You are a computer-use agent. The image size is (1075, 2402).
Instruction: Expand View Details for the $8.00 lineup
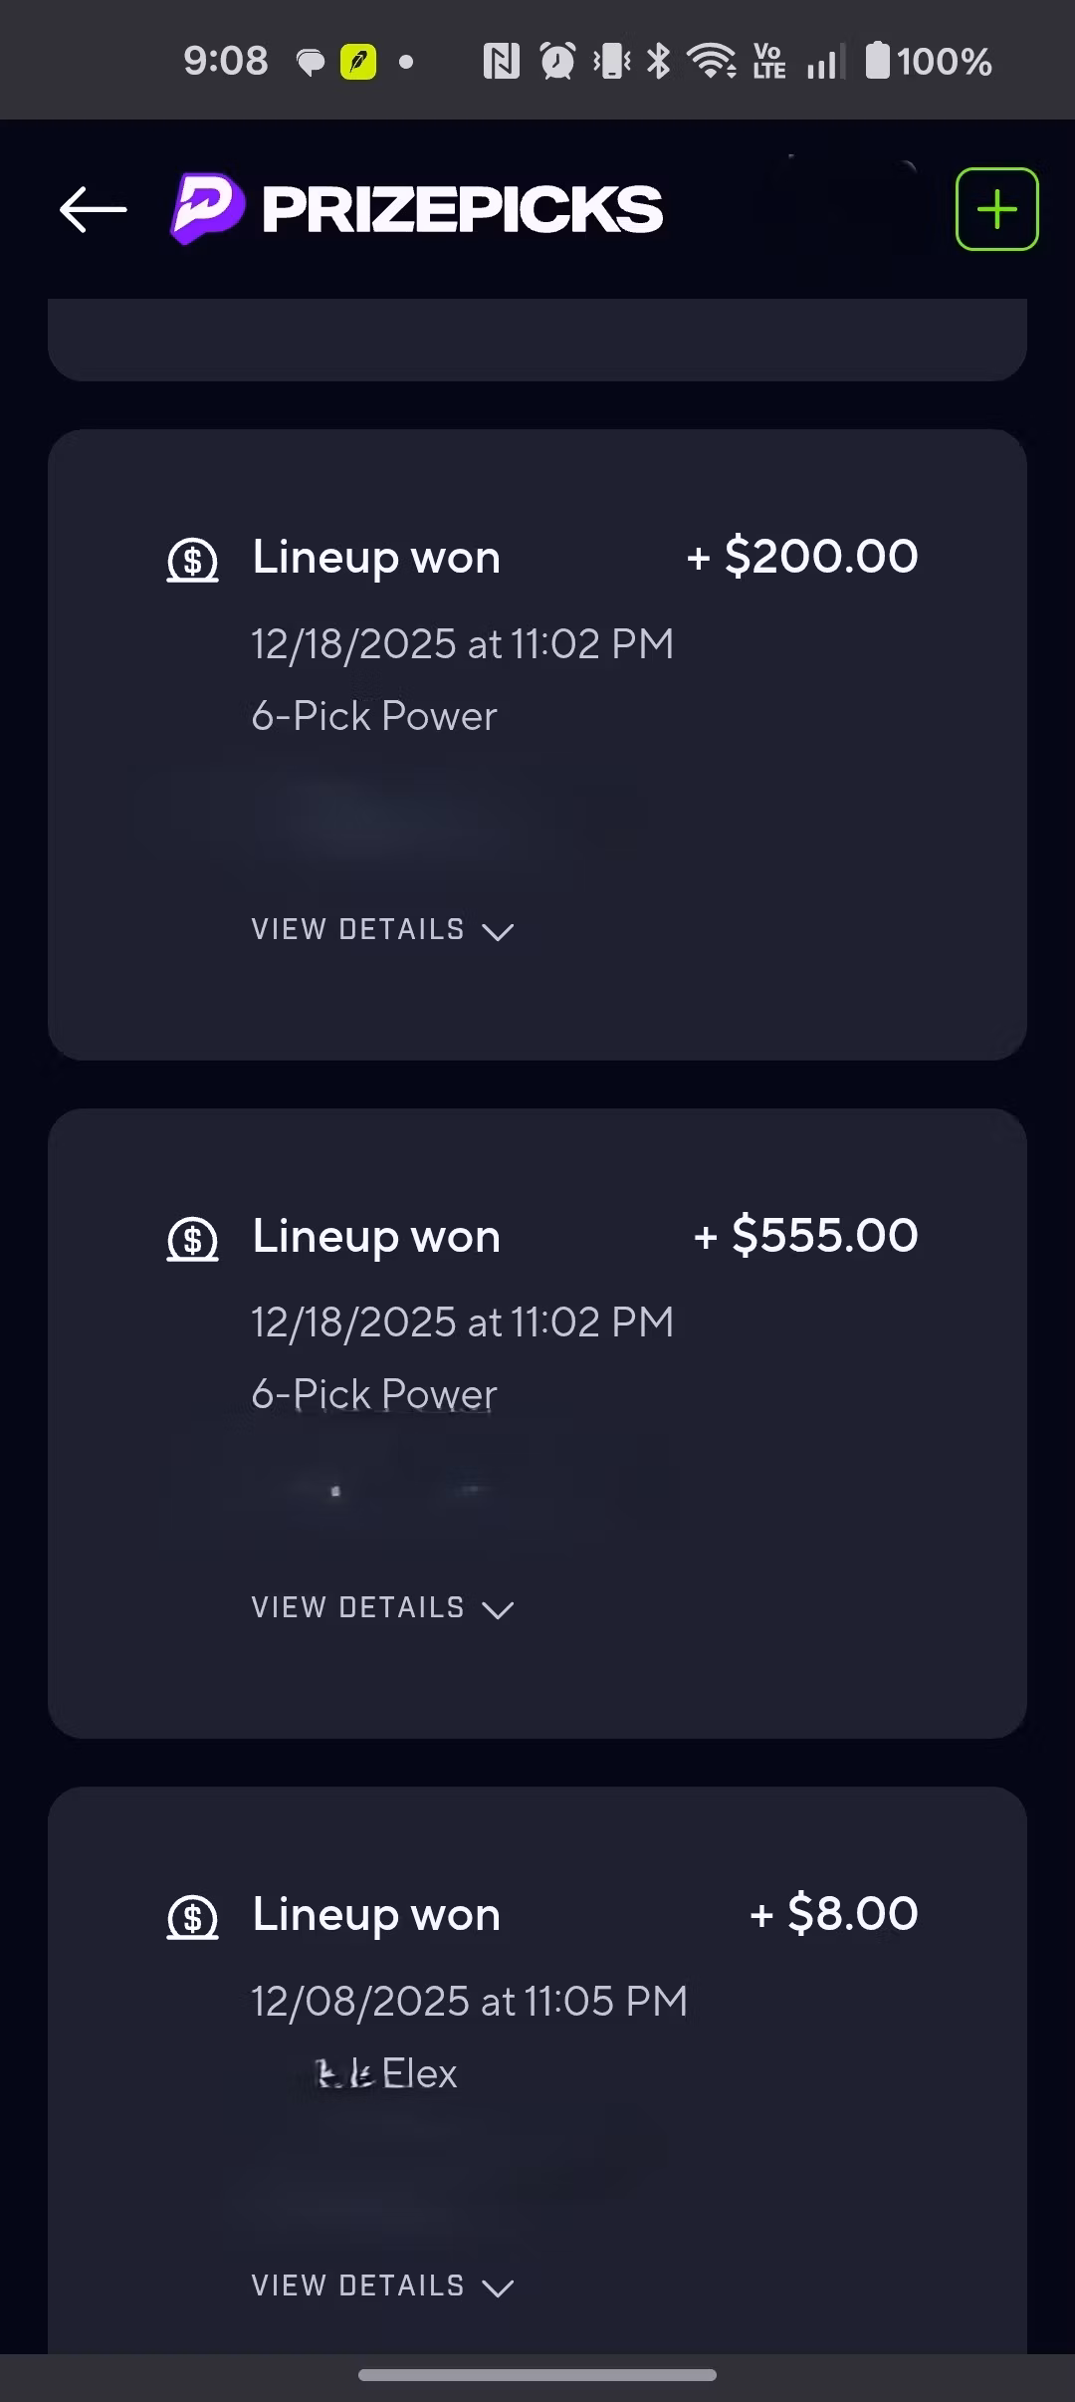[x=382, y=2286]
